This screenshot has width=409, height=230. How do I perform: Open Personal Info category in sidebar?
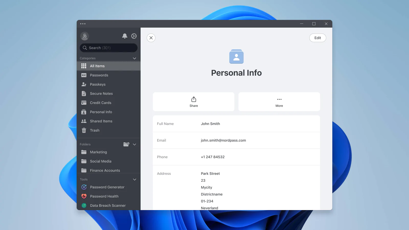coord(109,112)
